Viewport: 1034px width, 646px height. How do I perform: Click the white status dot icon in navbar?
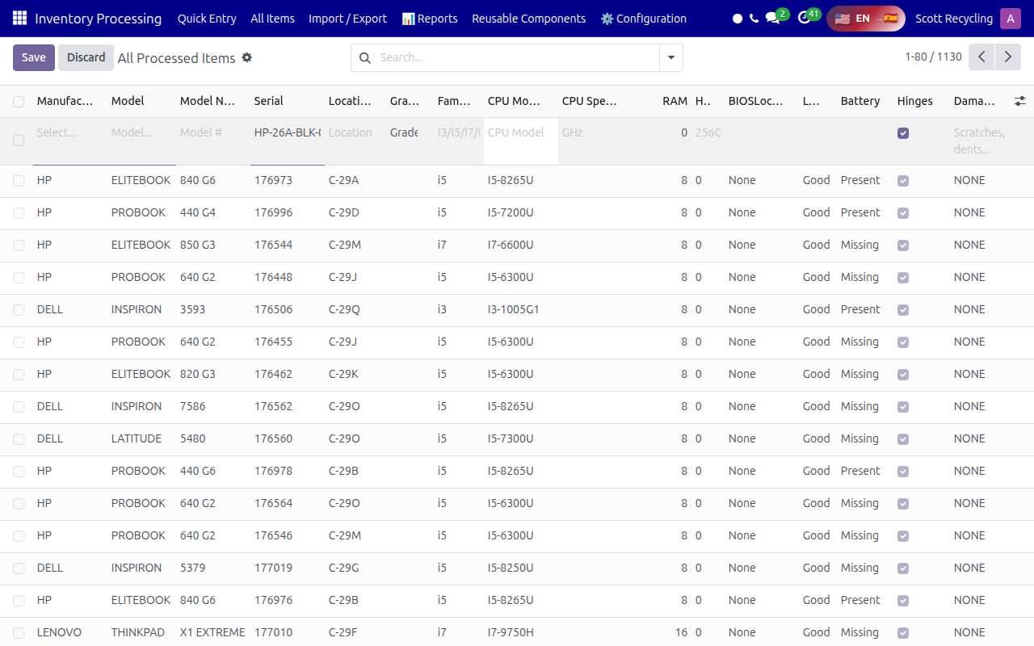[x=738, y=19]
